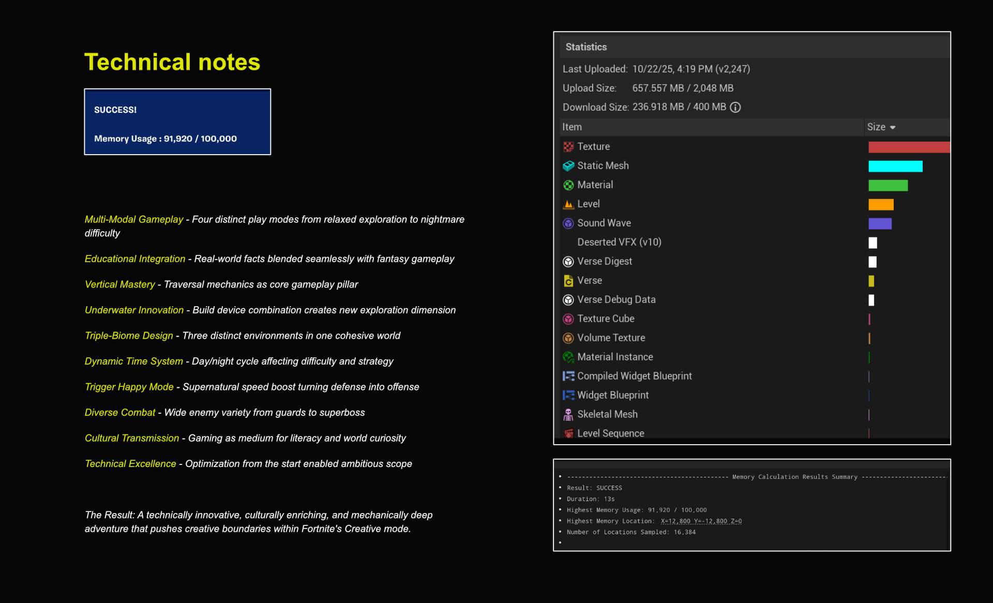Click the Size column sort arrow
The height and width of the screenshot is (603, 993).
pos(893,127)
